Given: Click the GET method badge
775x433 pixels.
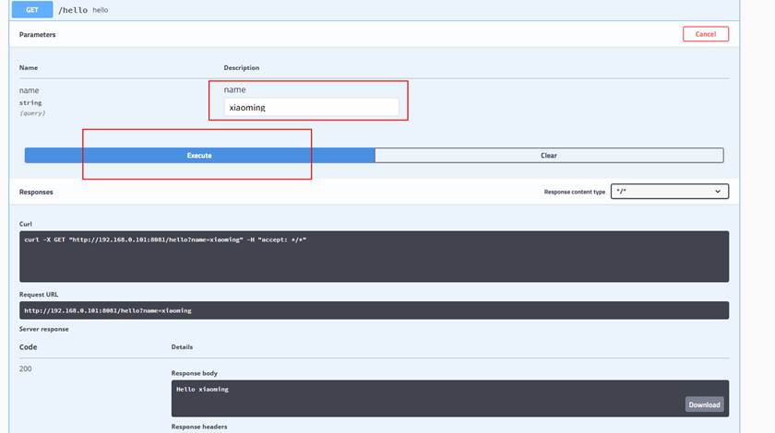Looking at the screenshot, I should [32, 9].
